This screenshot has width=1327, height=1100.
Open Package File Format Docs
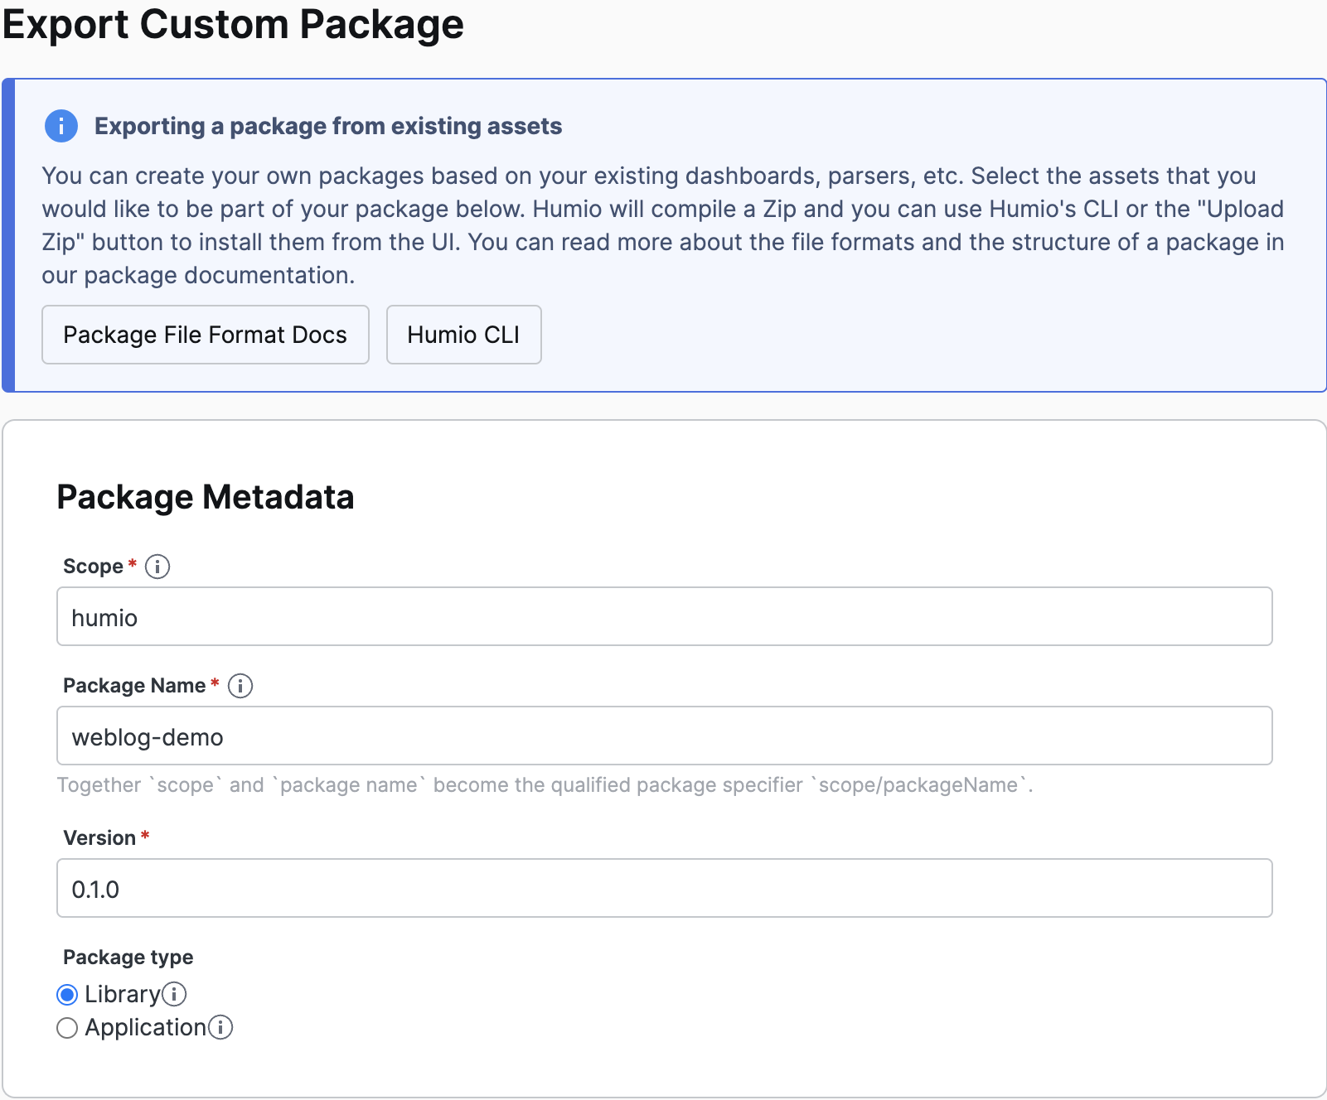coord(206,335)
